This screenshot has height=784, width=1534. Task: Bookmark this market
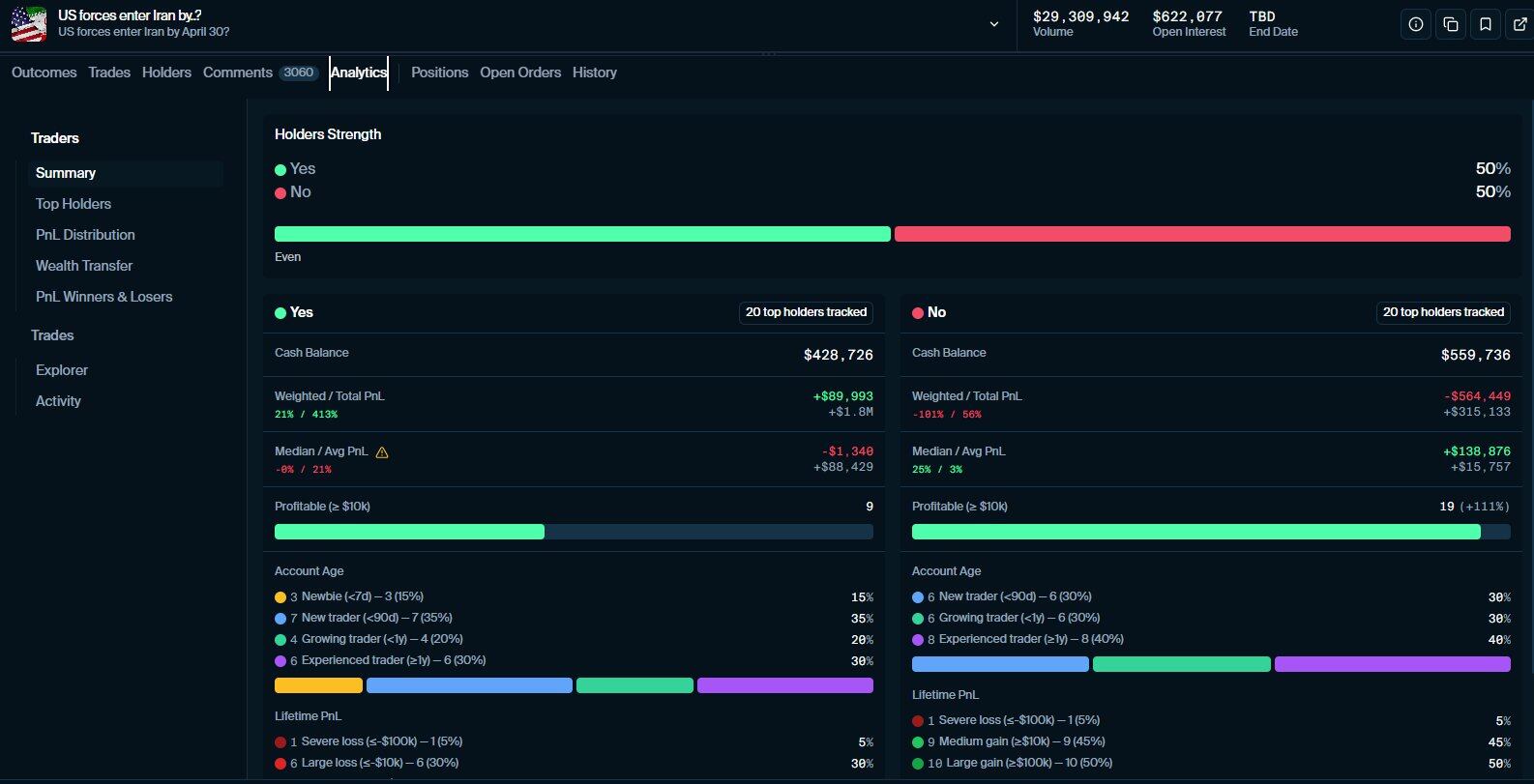[1485, 25]
